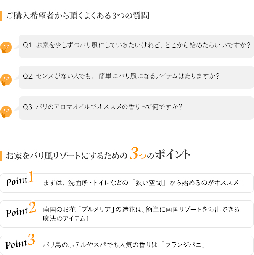Click the ポイント word in section heading
The width and height of the screenshot is (254, 255).
point(172,154)
